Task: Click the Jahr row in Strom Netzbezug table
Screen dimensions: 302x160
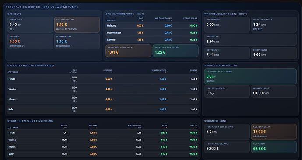Action: point(103,154)
